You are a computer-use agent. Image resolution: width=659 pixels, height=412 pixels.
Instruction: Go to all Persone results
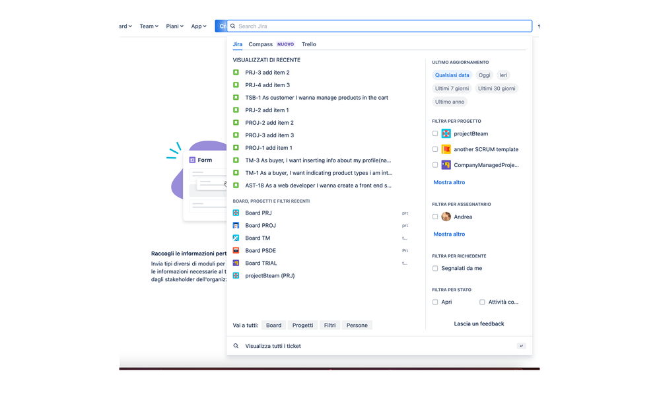357,326
